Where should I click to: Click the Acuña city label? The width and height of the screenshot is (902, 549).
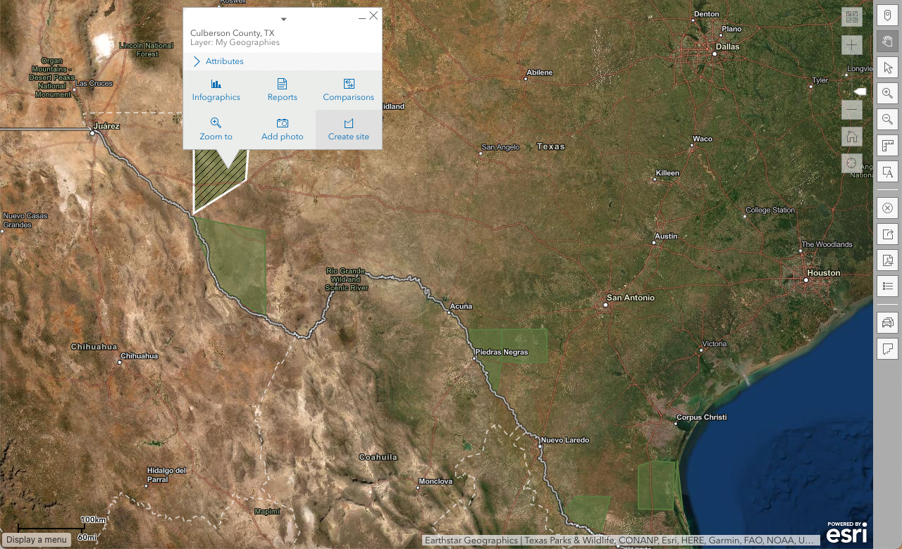[x=461, y=307]
